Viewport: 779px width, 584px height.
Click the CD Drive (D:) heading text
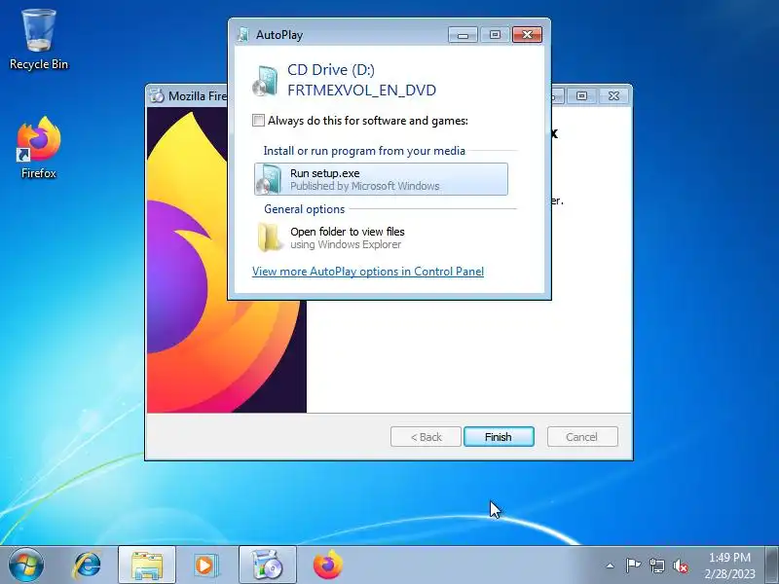pyautogui.click(x=331, y=70)
